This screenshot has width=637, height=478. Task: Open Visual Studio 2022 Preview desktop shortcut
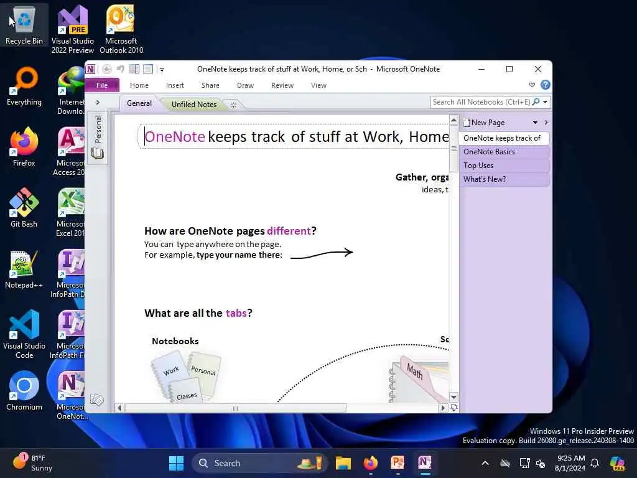(73, 29)
